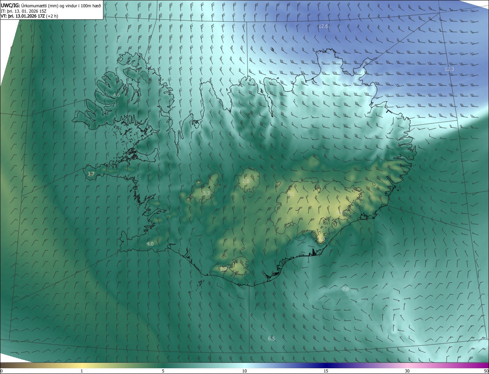
Task: Click the 50 tick on the color scale
Action: pos(486,371)
